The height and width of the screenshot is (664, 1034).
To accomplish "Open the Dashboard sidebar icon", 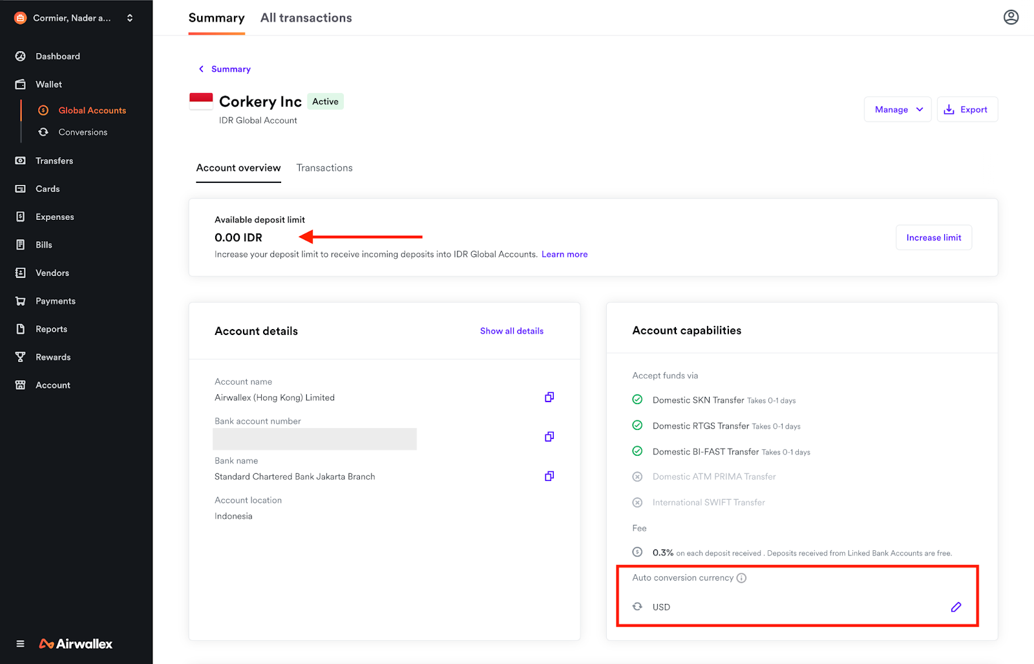I will point(21,56).
